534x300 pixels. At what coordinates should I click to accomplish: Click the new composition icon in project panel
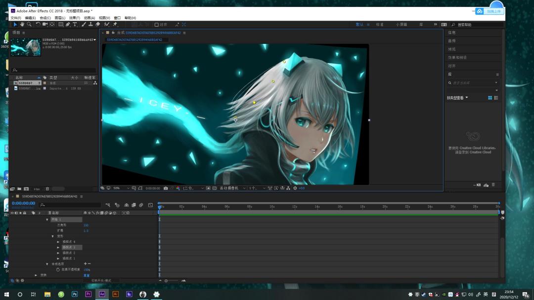[x=26, y=189]
